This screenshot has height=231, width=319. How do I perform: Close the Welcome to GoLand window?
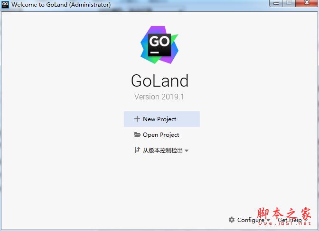click(307, 3)
